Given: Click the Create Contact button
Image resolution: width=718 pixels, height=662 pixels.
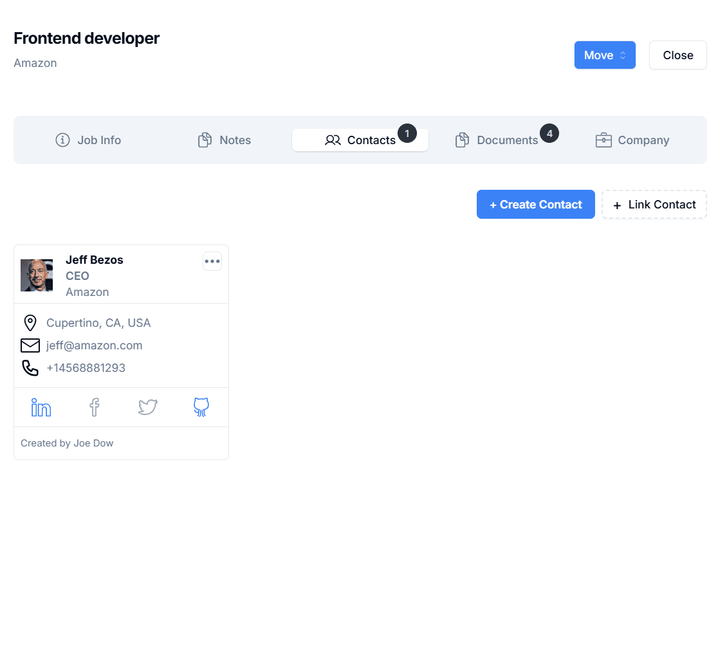Looking at the screenshot, I should click(536, 204).
